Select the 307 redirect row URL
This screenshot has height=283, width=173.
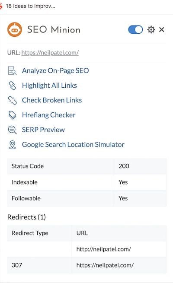(x=105, y=265)
